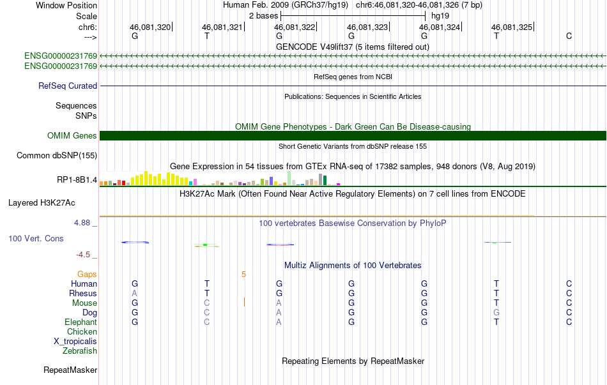607x385 pixels.
Task: Click 100 vertebrates Basewise Conservation title
Action: click(353, 223)
